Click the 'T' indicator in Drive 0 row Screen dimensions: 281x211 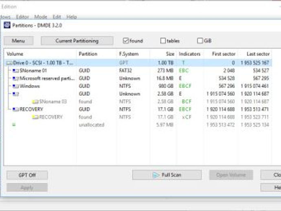coord(183,63)
